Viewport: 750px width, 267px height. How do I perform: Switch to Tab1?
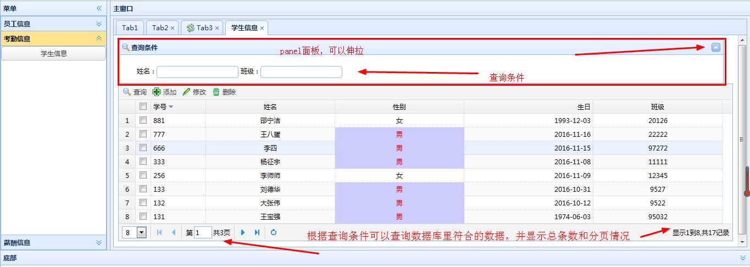coord(130,27)
